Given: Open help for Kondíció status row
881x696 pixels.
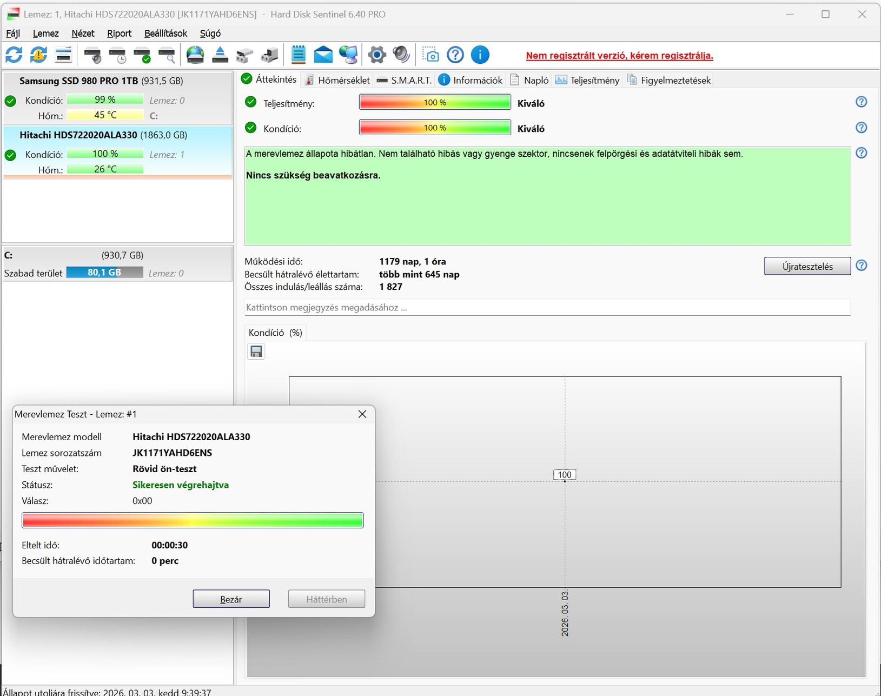Looking at the screenshot, I should pos(862,128).
